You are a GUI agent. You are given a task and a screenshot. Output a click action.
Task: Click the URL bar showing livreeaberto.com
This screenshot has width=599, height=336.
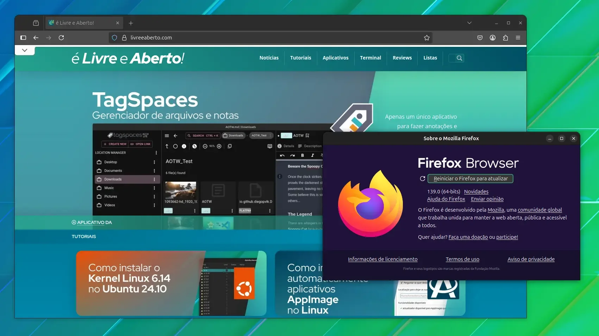pos(270,38)
